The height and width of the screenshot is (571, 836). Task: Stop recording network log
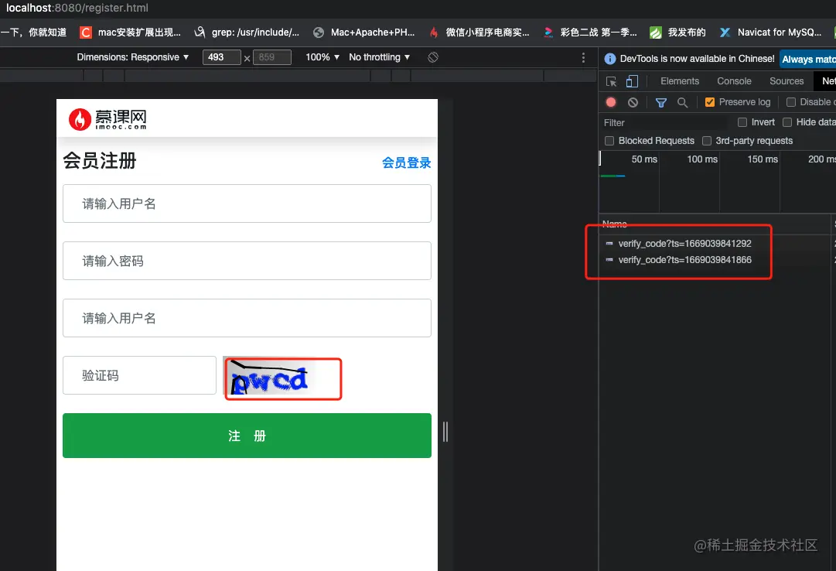pos(611,102)
